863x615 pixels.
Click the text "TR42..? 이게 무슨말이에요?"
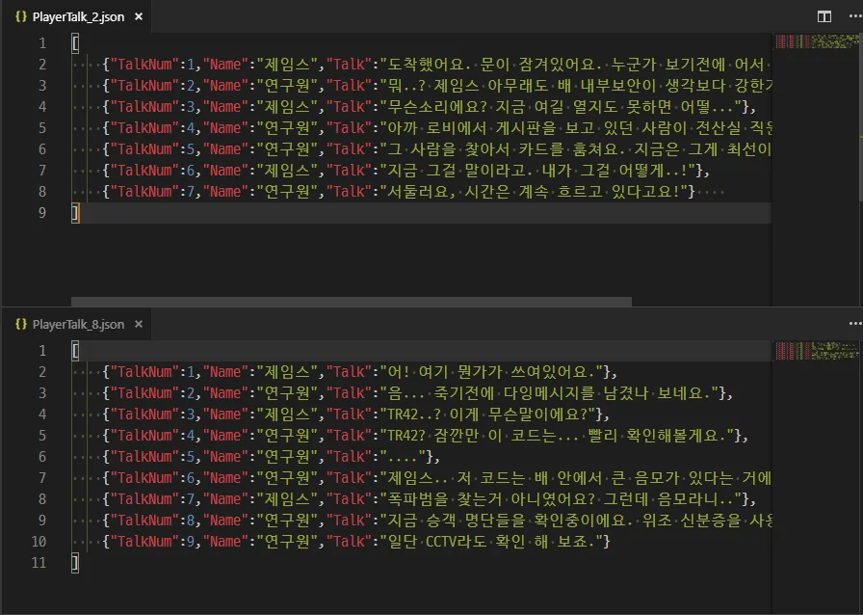pyautogui.click(x=487, y=414)
